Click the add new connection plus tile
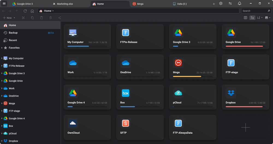This screenshot has width=273, height=144. [245, 127]
